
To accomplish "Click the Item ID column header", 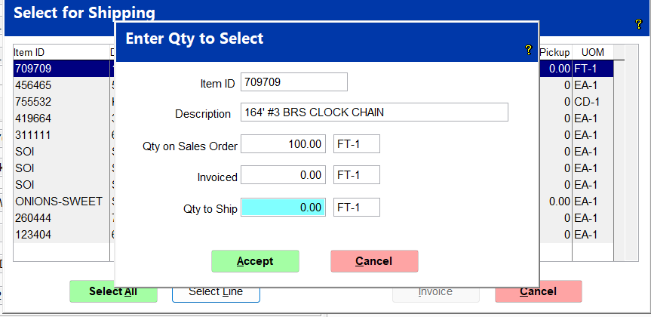I will [x=61, y=52].
